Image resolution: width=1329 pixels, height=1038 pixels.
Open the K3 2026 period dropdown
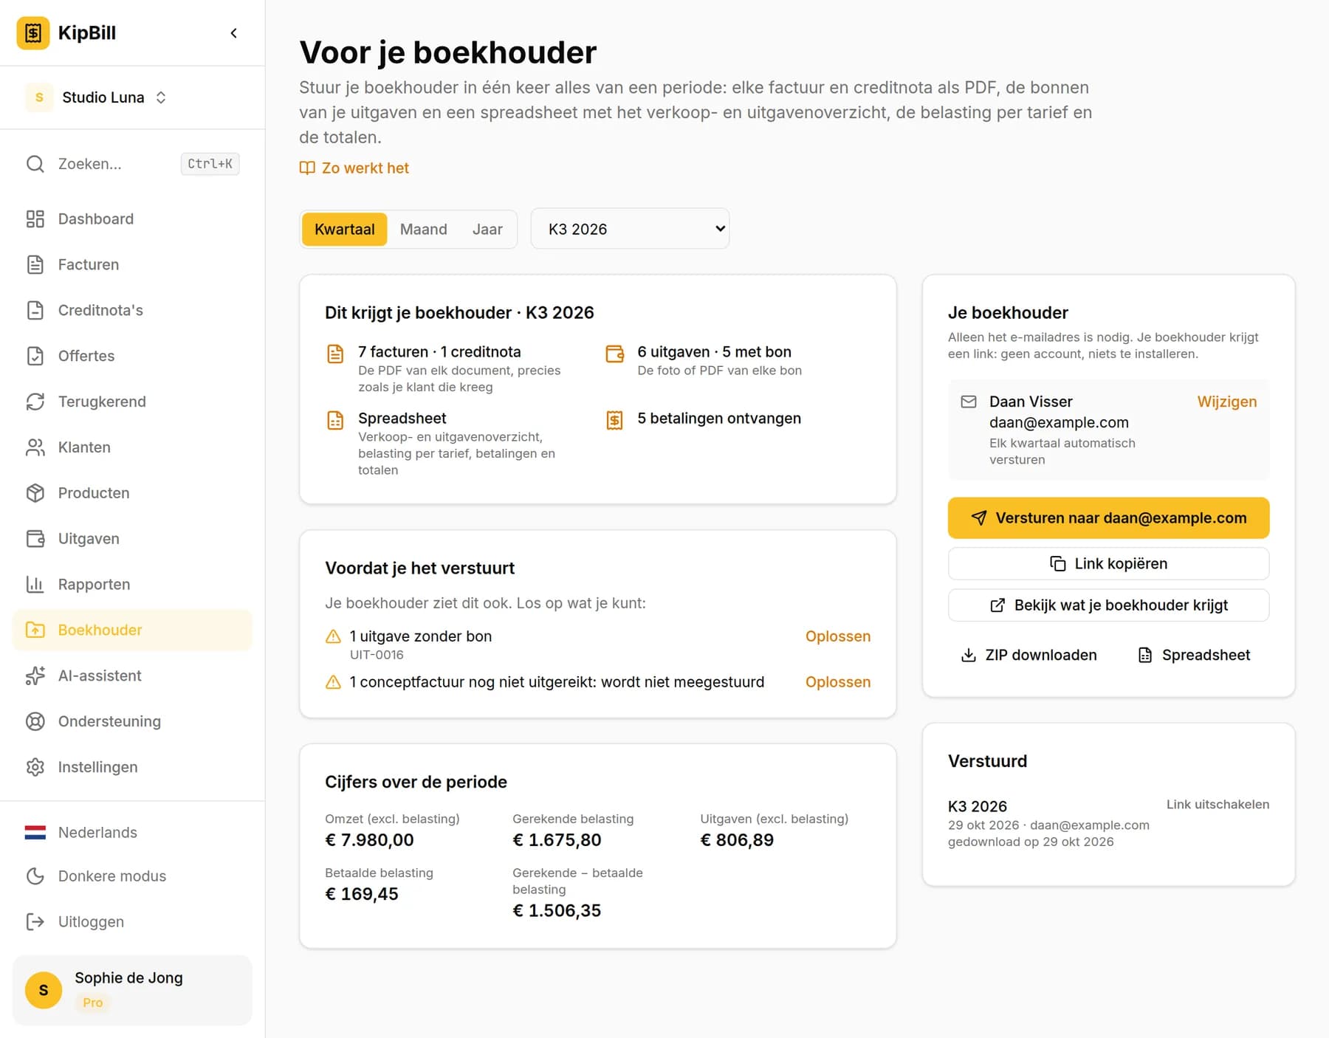630,229
